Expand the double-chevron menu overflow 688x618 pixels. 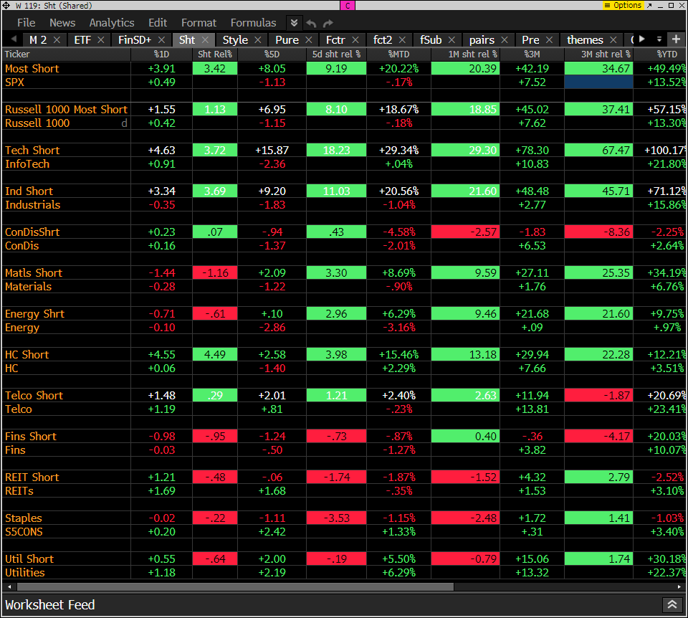[294, 23]
